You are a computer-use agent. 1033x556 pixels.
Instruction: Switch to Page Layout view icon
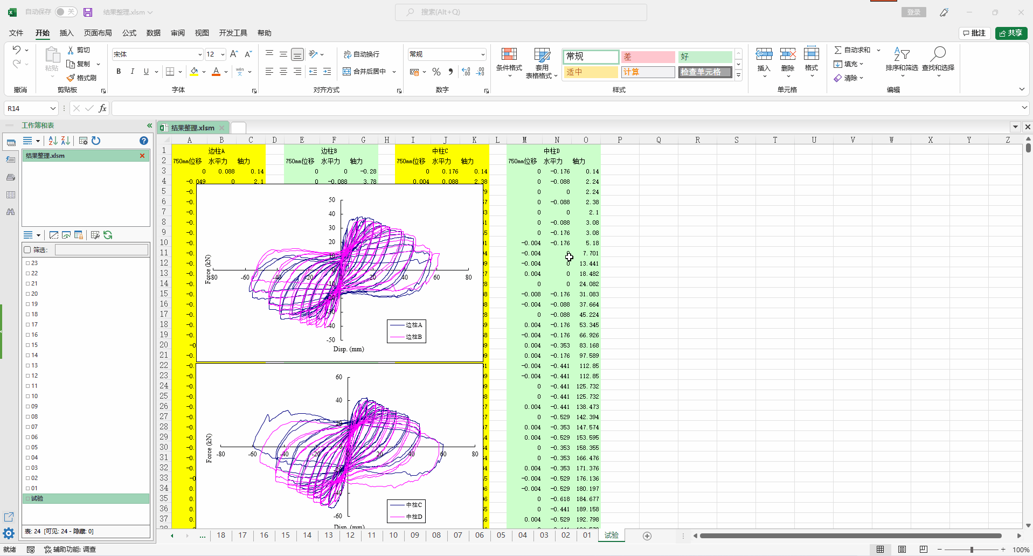pos(902,550)
